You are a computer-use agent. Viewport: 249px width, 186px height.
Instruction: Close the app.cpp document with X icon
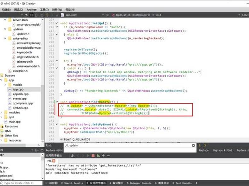(x=107, y=15)
